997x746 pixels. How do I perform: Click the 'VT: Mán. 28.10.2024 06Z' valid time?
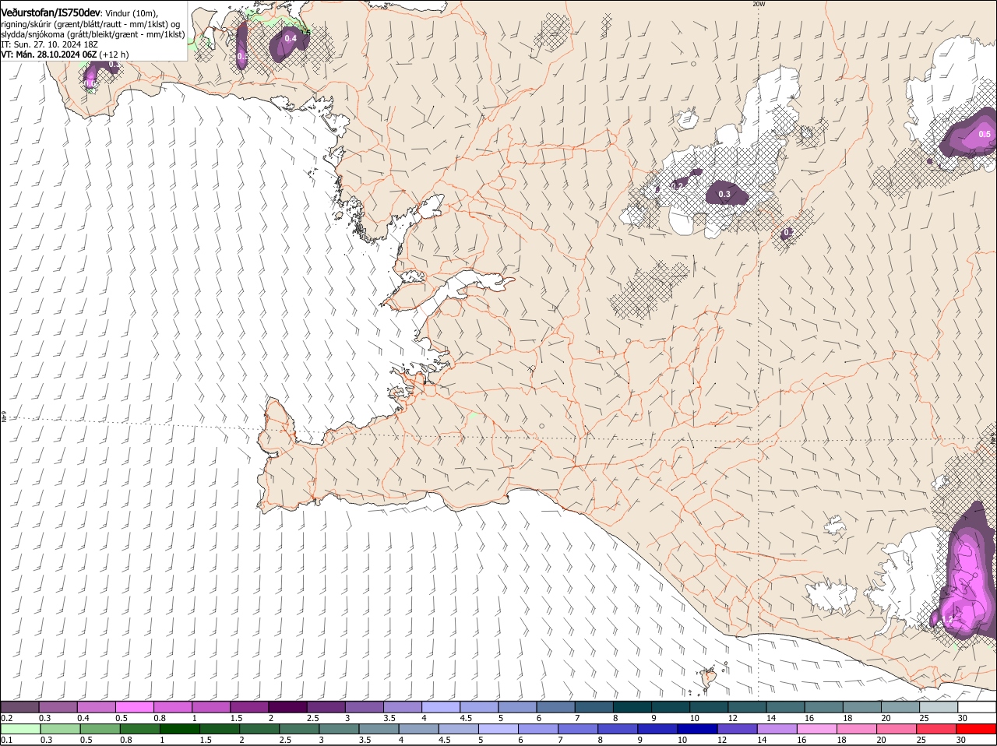tap(48, 55)
